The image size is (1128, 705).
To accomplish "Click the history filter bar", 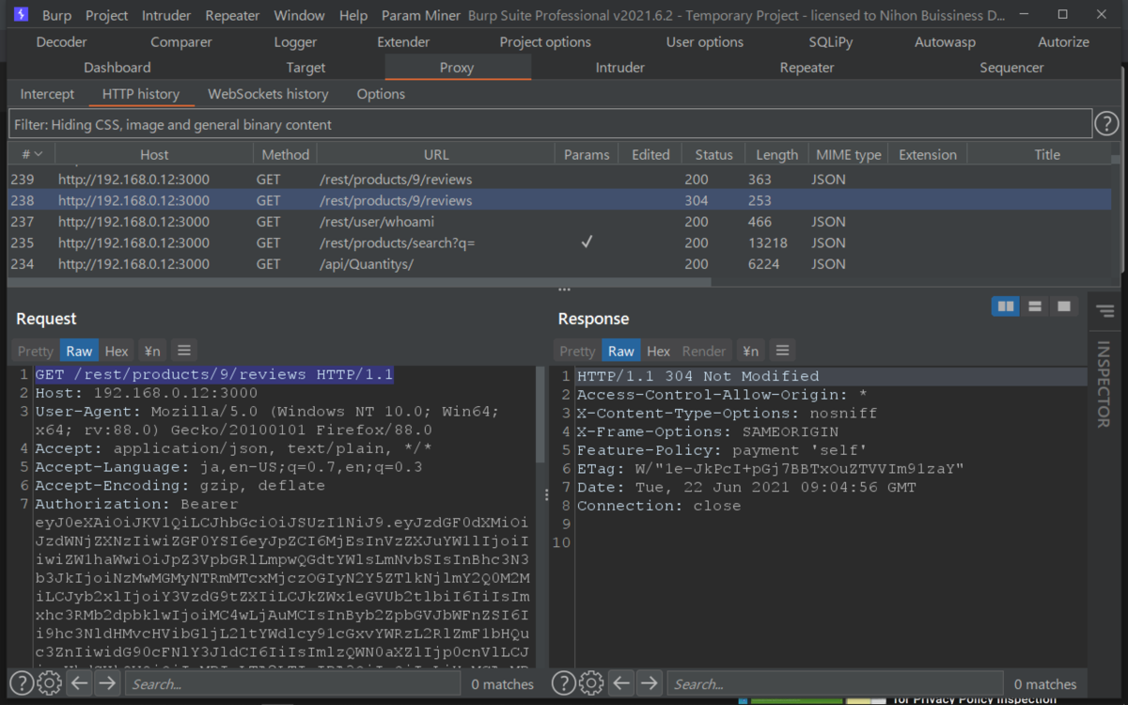I will point(550,124).
